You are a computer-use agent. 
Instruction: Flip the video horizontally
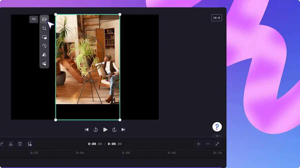tap(44, 55)
